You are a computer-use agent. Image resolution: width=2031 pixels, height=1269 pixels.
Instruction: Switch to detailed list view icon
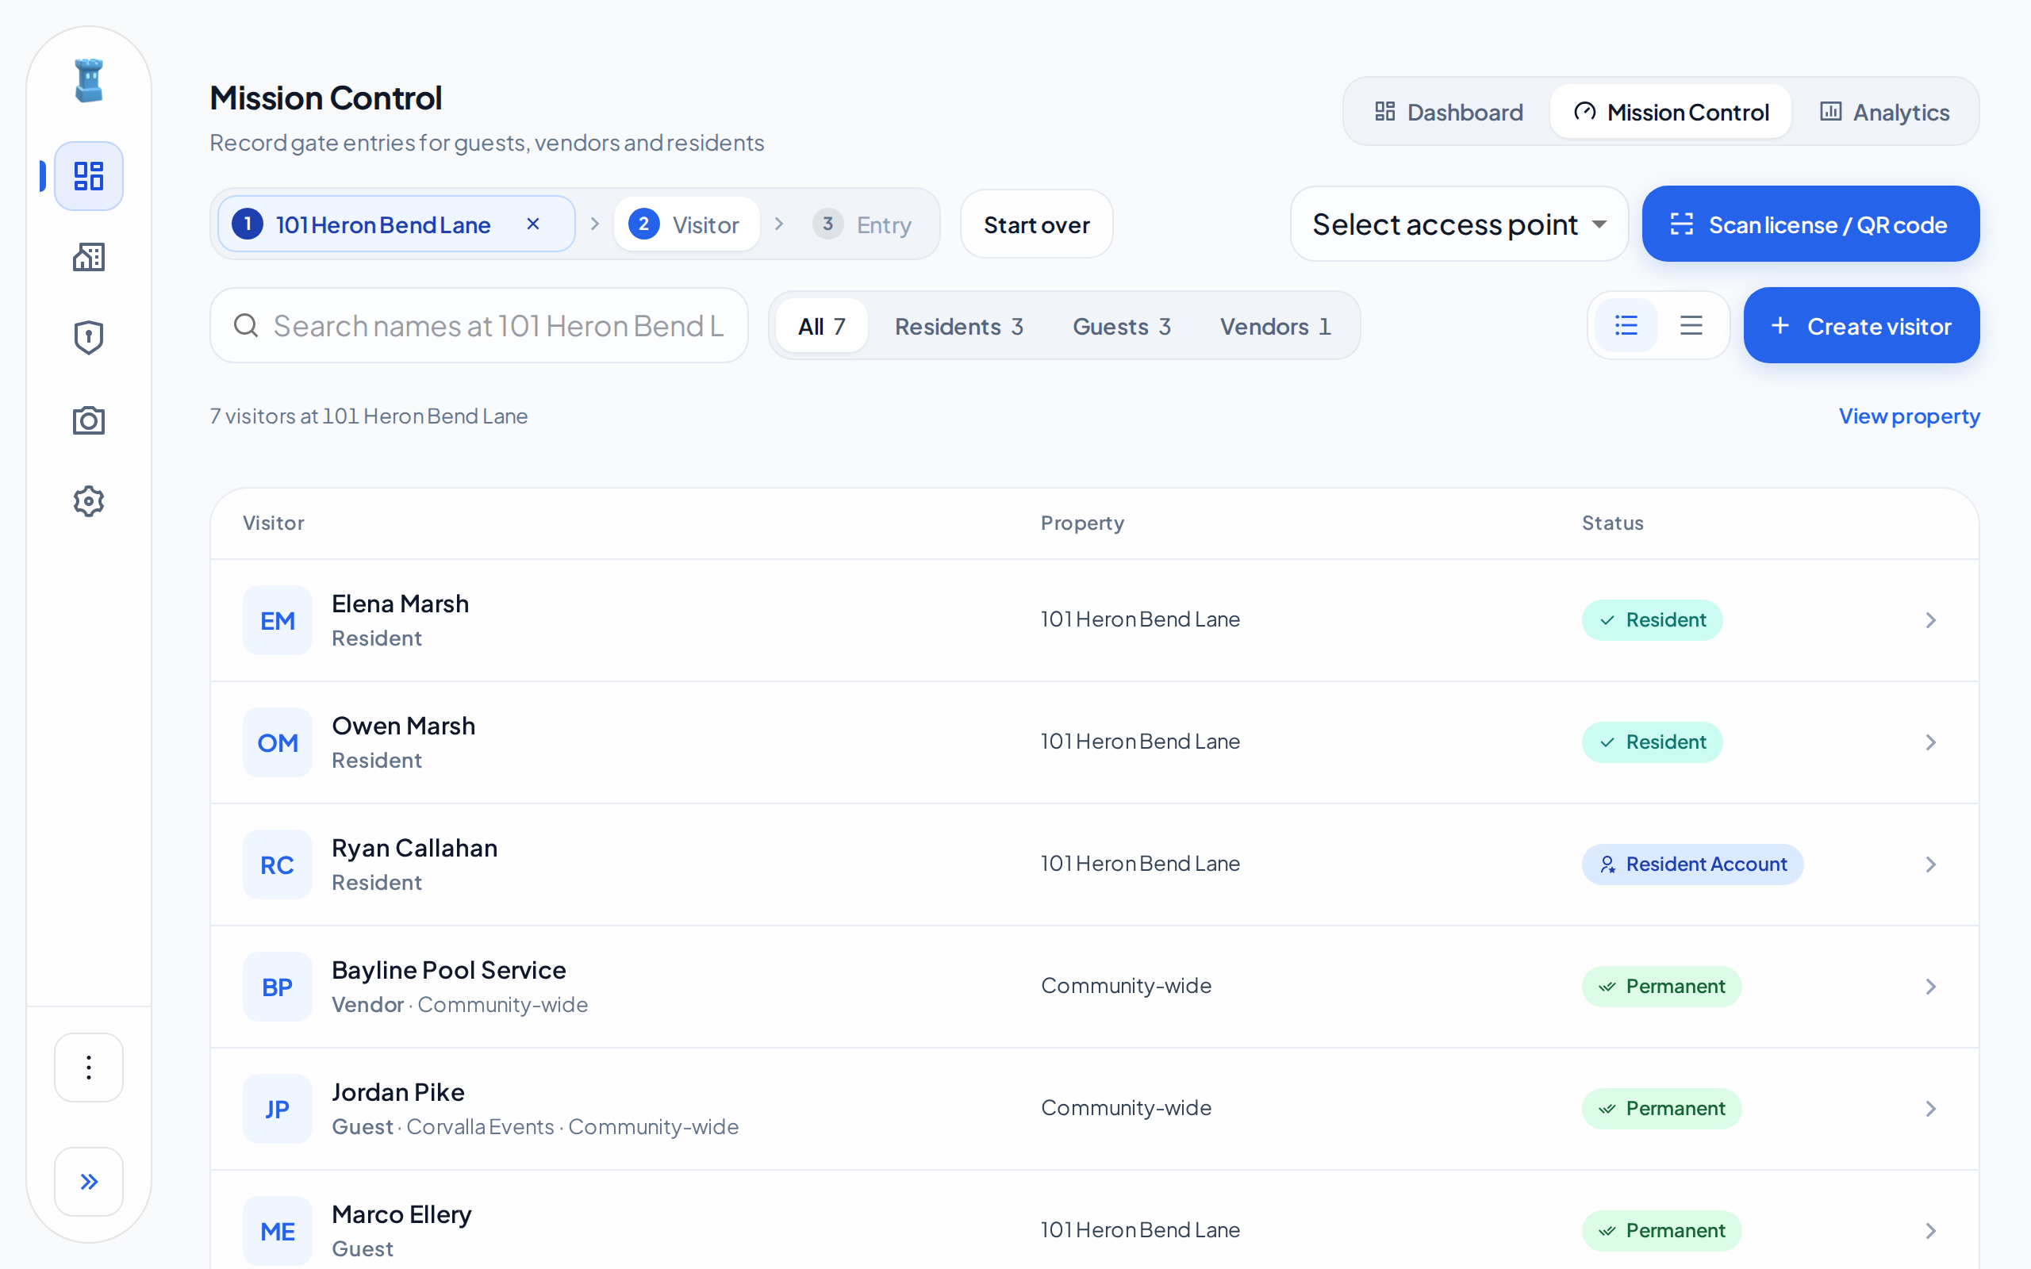coord(1626,326)
